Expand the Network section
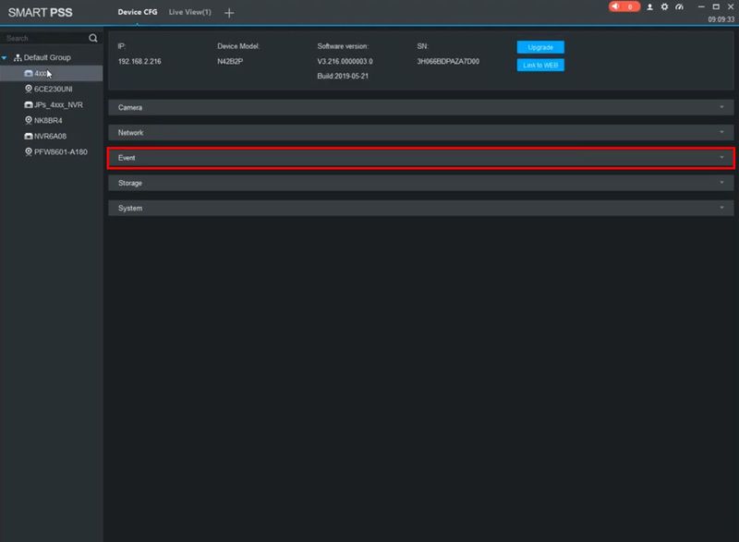Screen dimensions: 739x542 pos(421,132)
